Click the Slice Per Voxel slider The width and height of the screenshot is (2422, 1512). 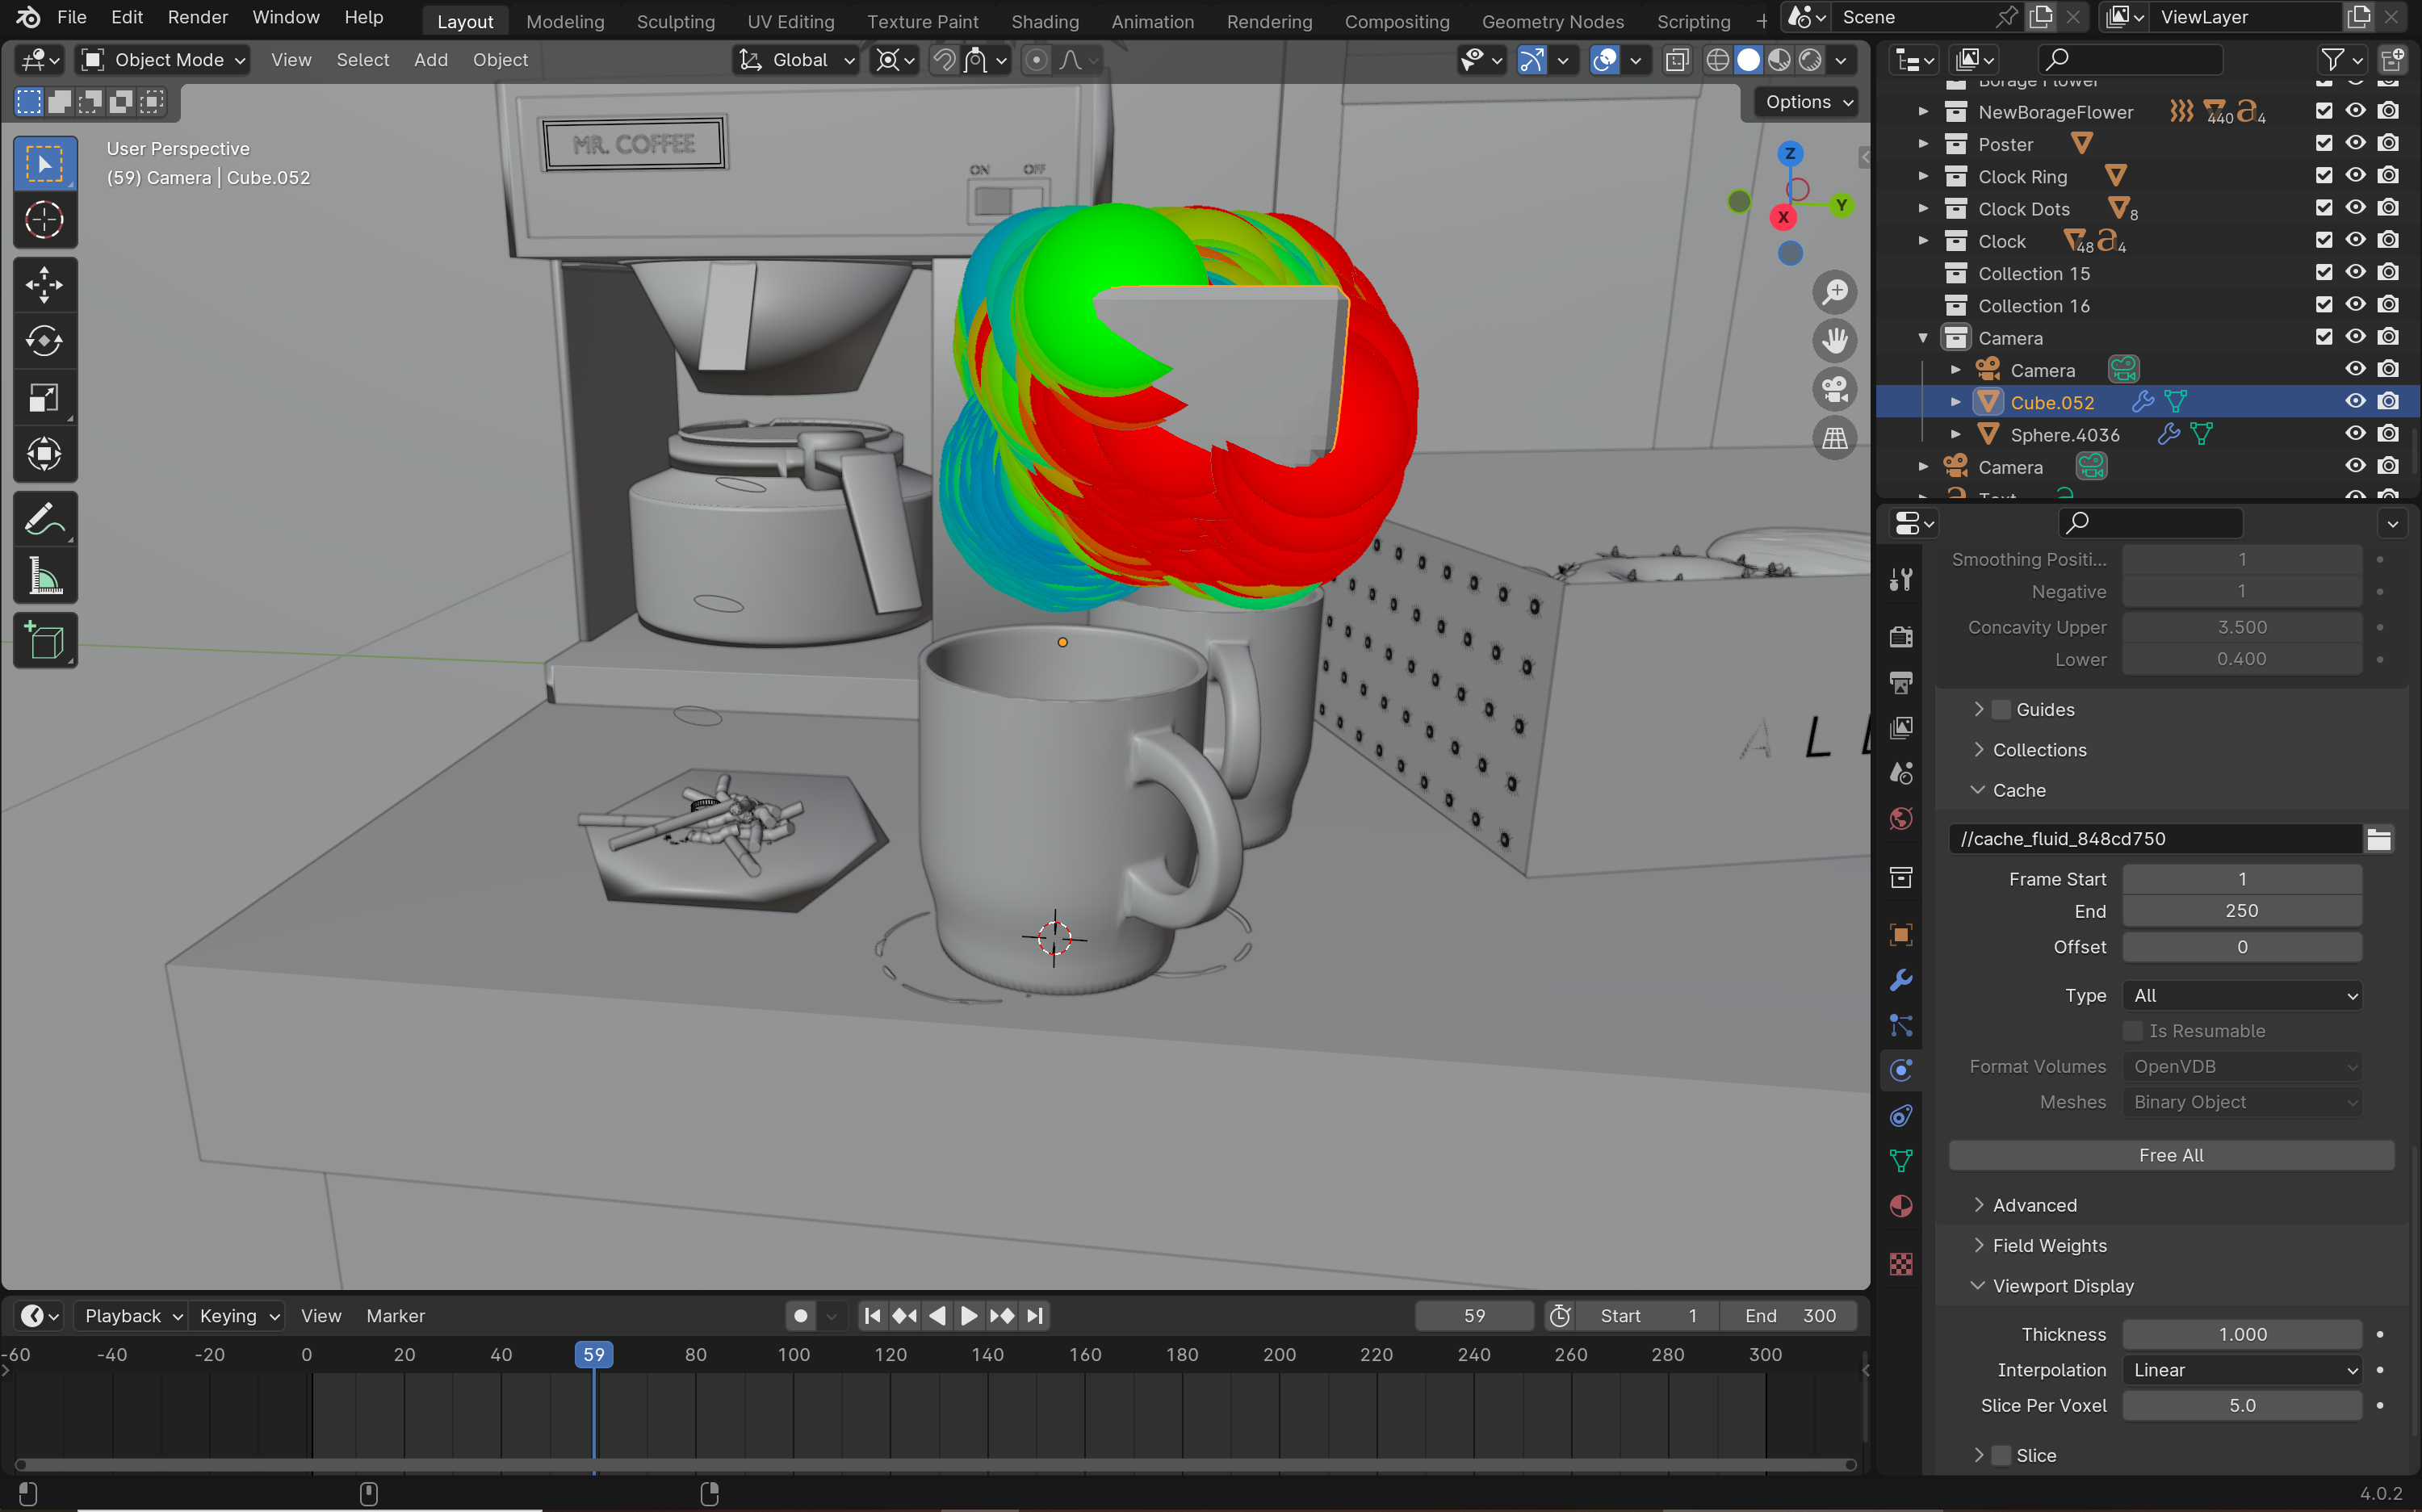pyautogui.click(x=2242, y=1405)
